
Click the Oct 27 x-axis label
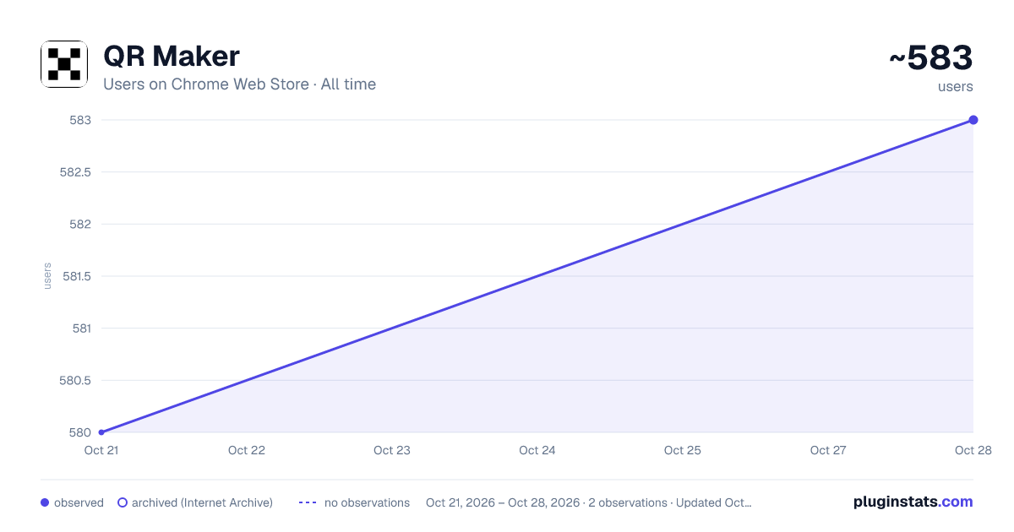pyautogui.click(x=828, y=450)
